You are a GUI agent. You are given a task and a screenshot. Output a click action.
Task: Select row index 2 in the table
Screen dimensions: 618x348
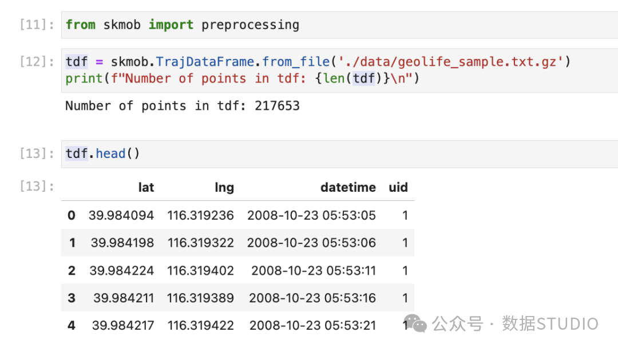[x=72, y=271]
